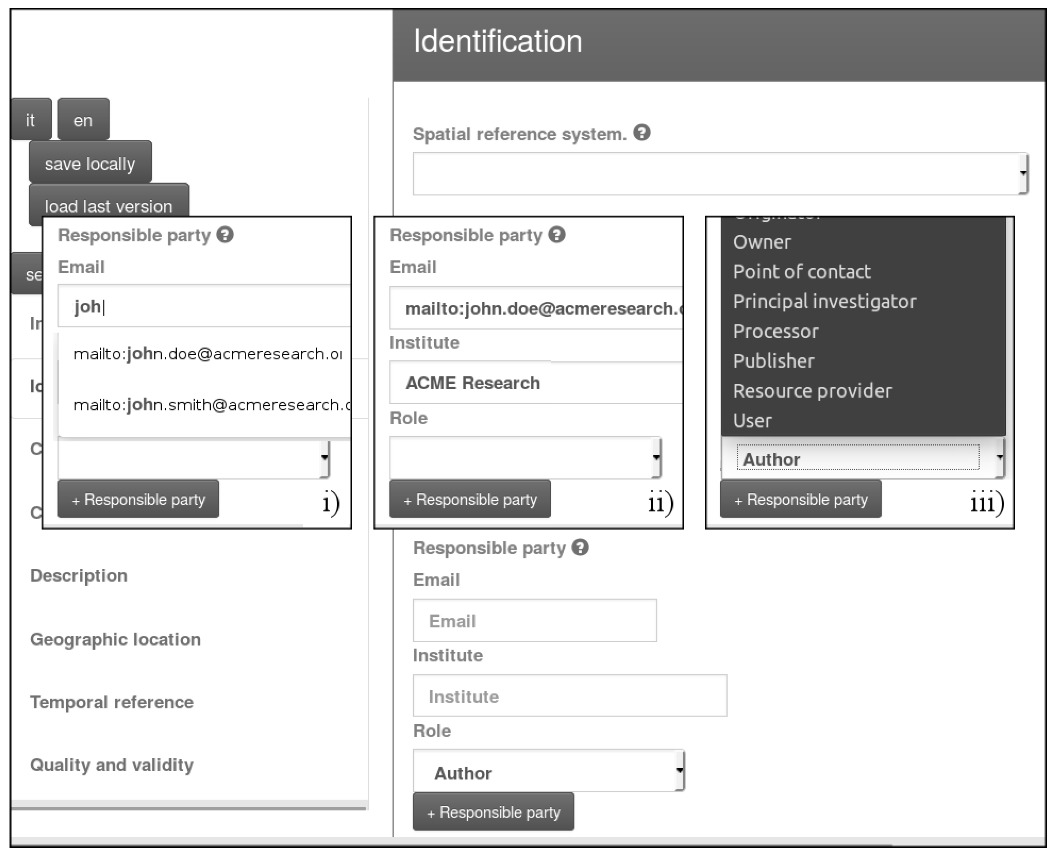Click help icon beside Responsible party in panel ii
1059x857 pixels.
point(557,234)
